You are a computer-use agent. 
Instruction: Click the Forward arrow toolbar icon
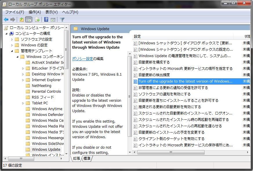(x=12, y=20)
